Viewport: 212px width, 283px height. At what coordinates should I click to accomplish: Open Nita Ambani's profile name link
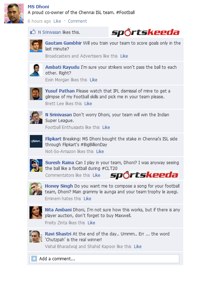click(58, 210)
